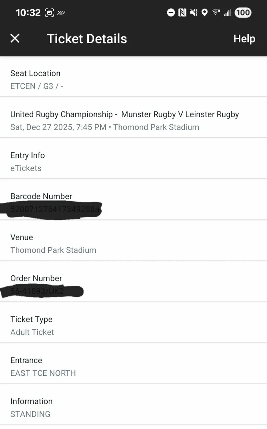The width and height of the screenshot is (267, 429).
Task: Open Help from the top bar
Action: tap(244, 38)
